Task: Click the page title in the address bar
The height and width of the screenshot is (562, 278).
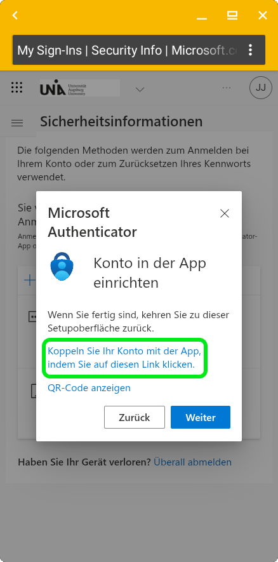Action: click(x=127, y=50)
